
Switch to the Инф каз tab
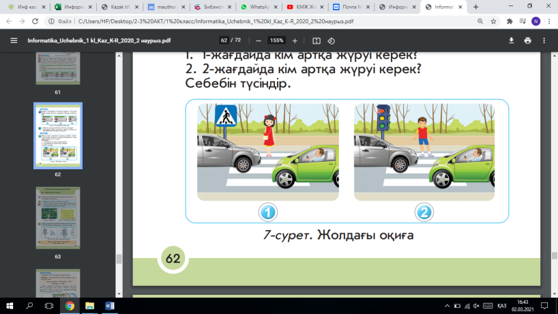(27, 7)
